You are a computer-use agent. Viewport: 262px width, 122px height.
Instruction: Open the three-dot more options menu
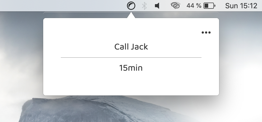[206, 32]
